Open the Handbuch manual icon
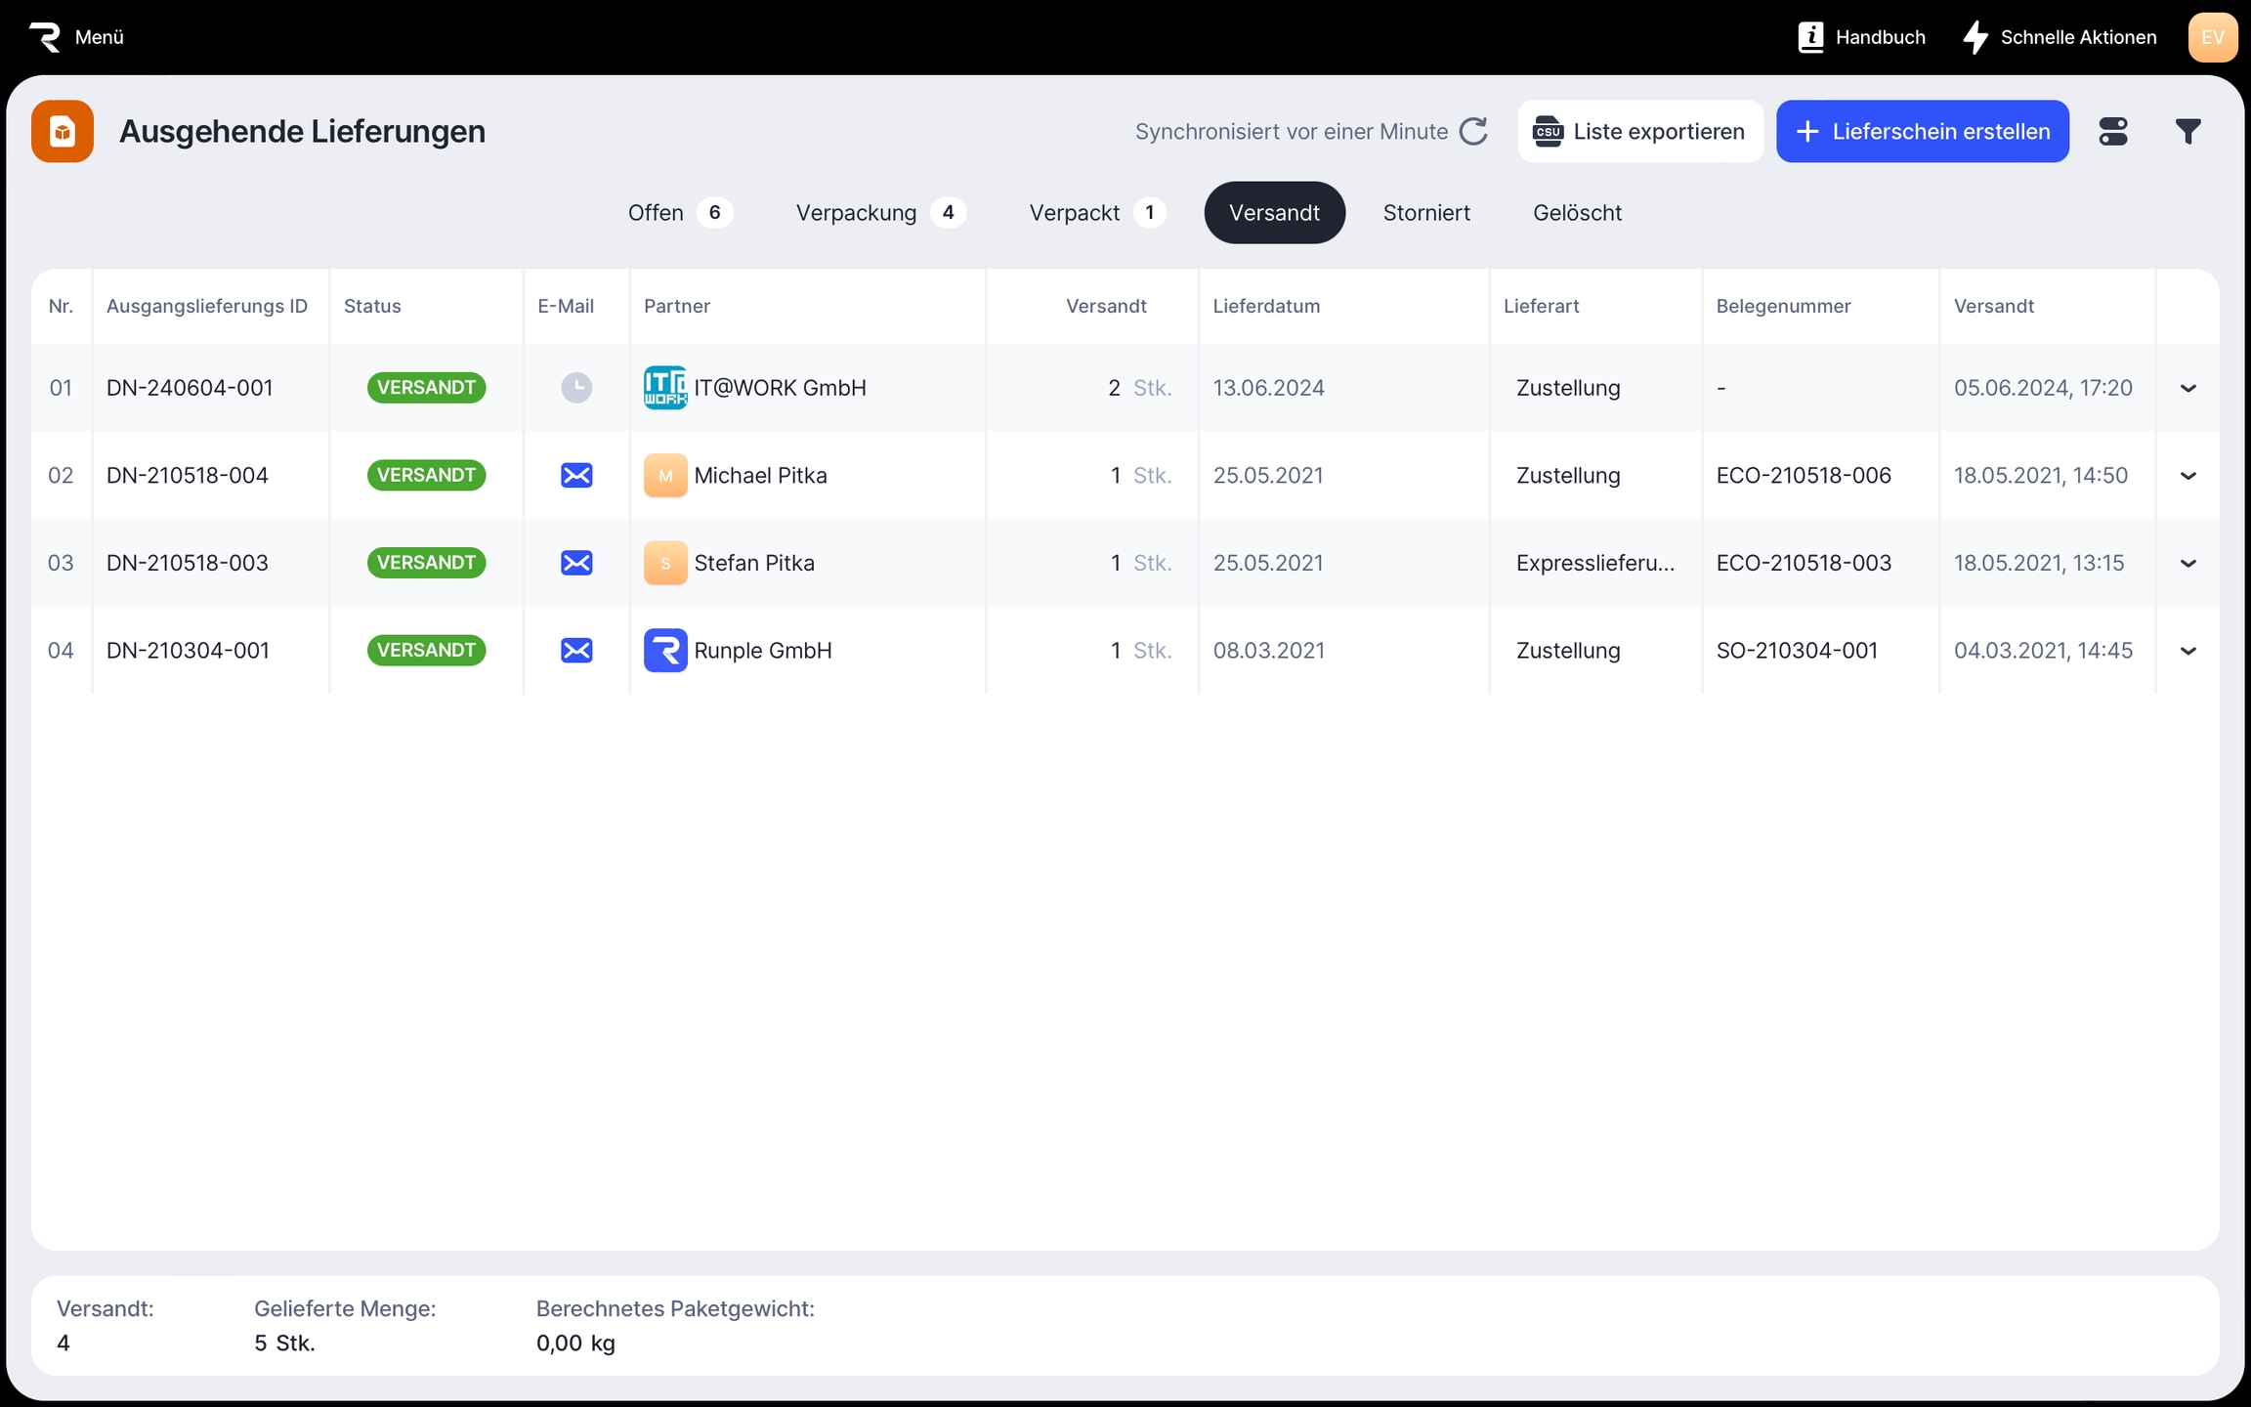The image size is (2251, 1407). point(1810,37)
